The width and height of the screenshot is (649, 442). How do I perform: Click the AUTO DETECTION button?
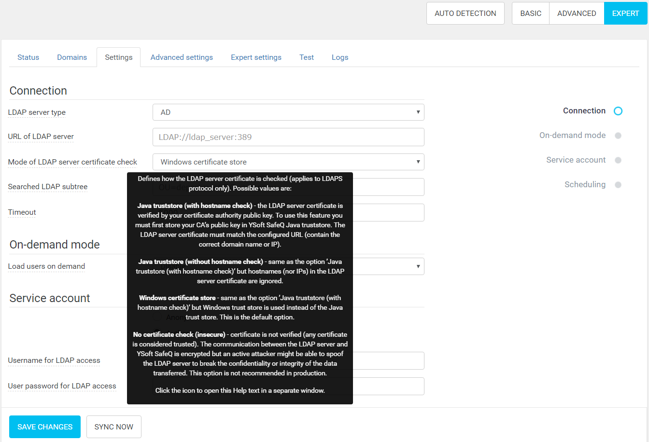point(465,14)
